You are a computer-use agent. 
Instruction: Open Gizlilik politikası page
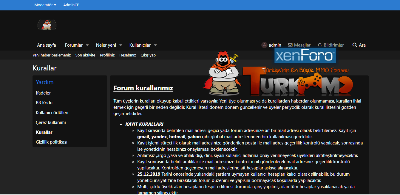point(52,142)
